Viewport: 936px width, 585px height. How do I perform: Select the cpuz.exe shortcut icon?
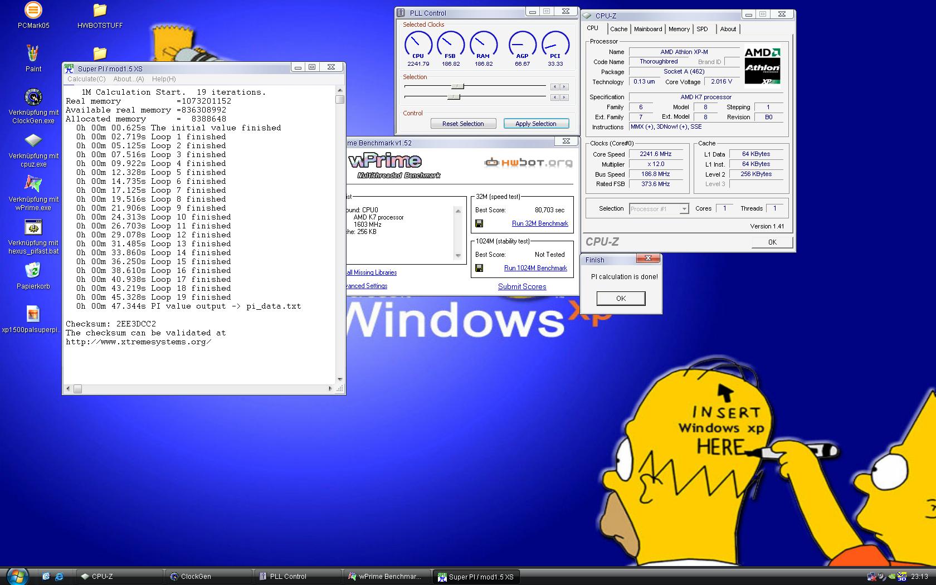[33, 140]
